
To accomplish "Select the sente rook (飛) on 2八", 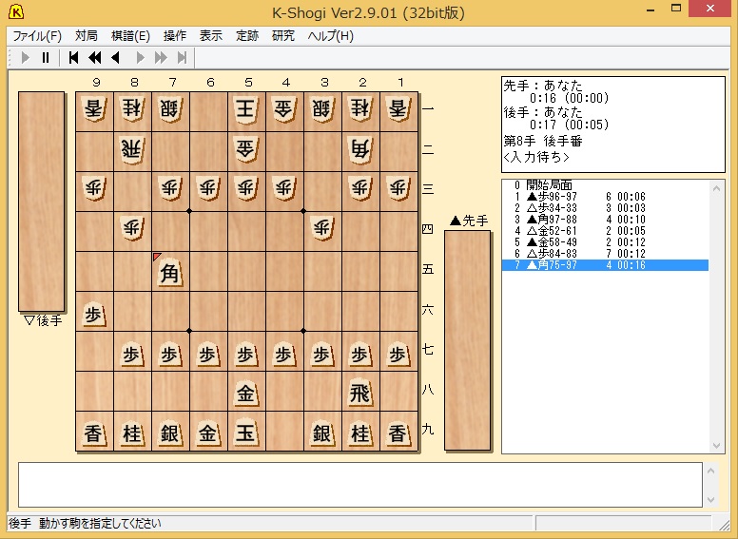I will coord(360,392).
